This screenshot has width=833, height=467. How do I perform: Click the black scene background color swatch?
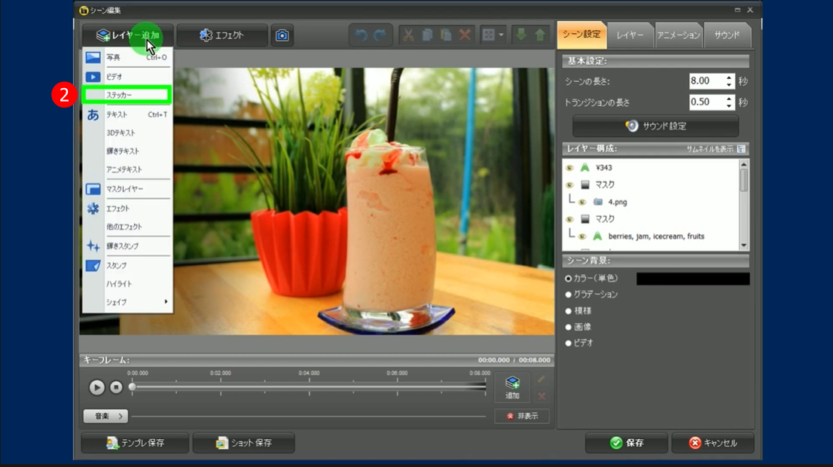[x=692, y=279]
